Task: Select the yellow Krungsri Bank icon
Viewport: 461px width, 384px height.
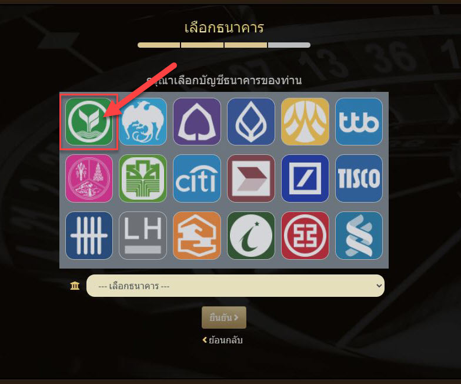Action: click(305, 121)
